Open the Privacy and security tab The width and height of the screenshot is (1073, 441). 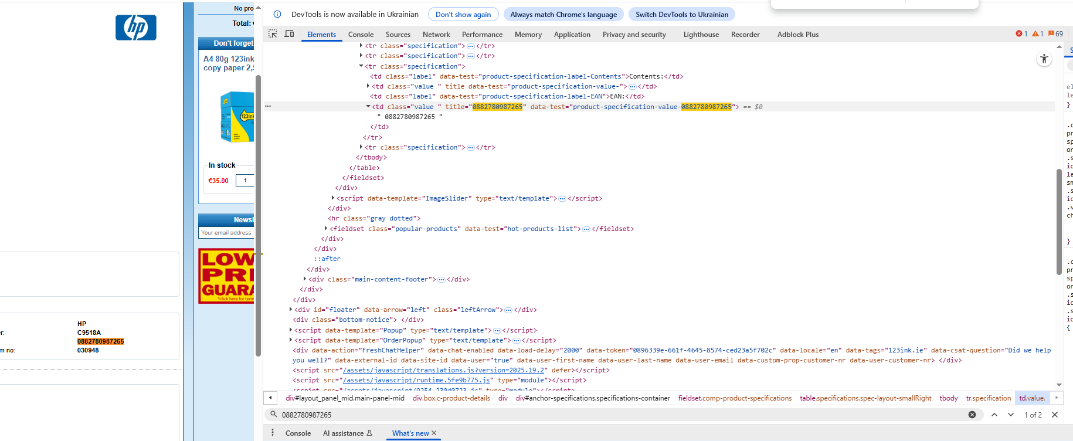(634, 35)
